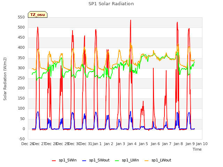This screenshot has width=223, height=167.
Task: Click the 550 y-axis value
Action: point(21,17)
